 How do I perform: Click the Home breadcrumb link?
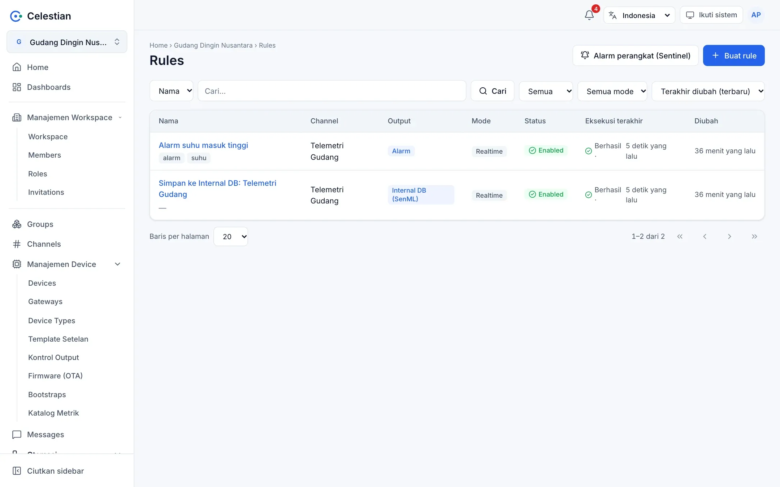coord(159,45)
